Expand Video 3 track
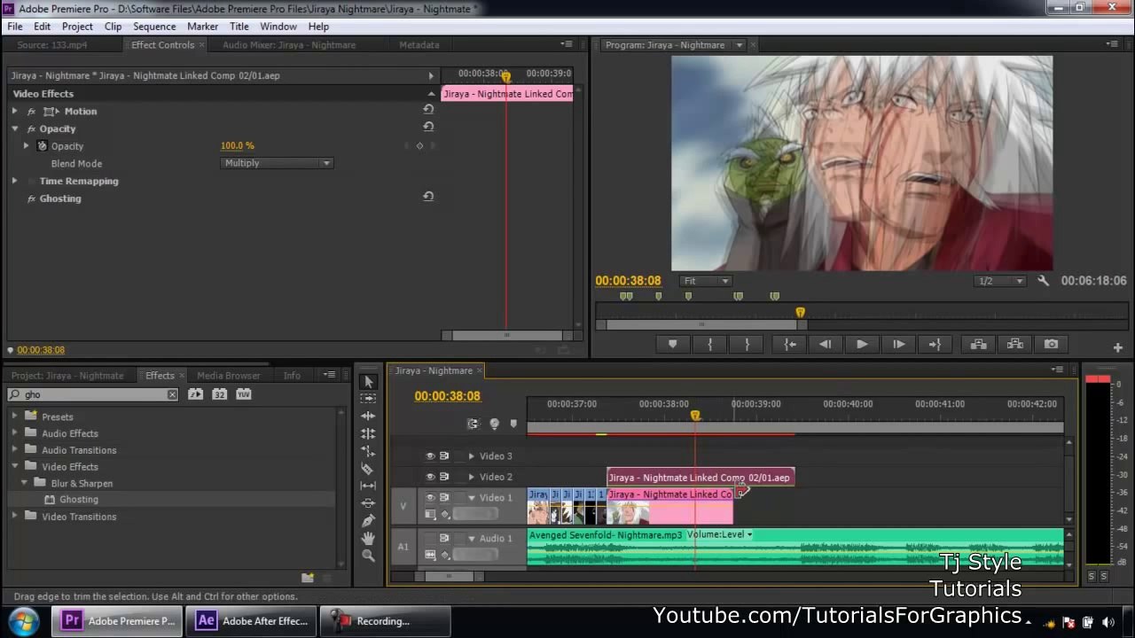Image resolution: width=1135 pixels, height=638 pixels. (471, 456)
